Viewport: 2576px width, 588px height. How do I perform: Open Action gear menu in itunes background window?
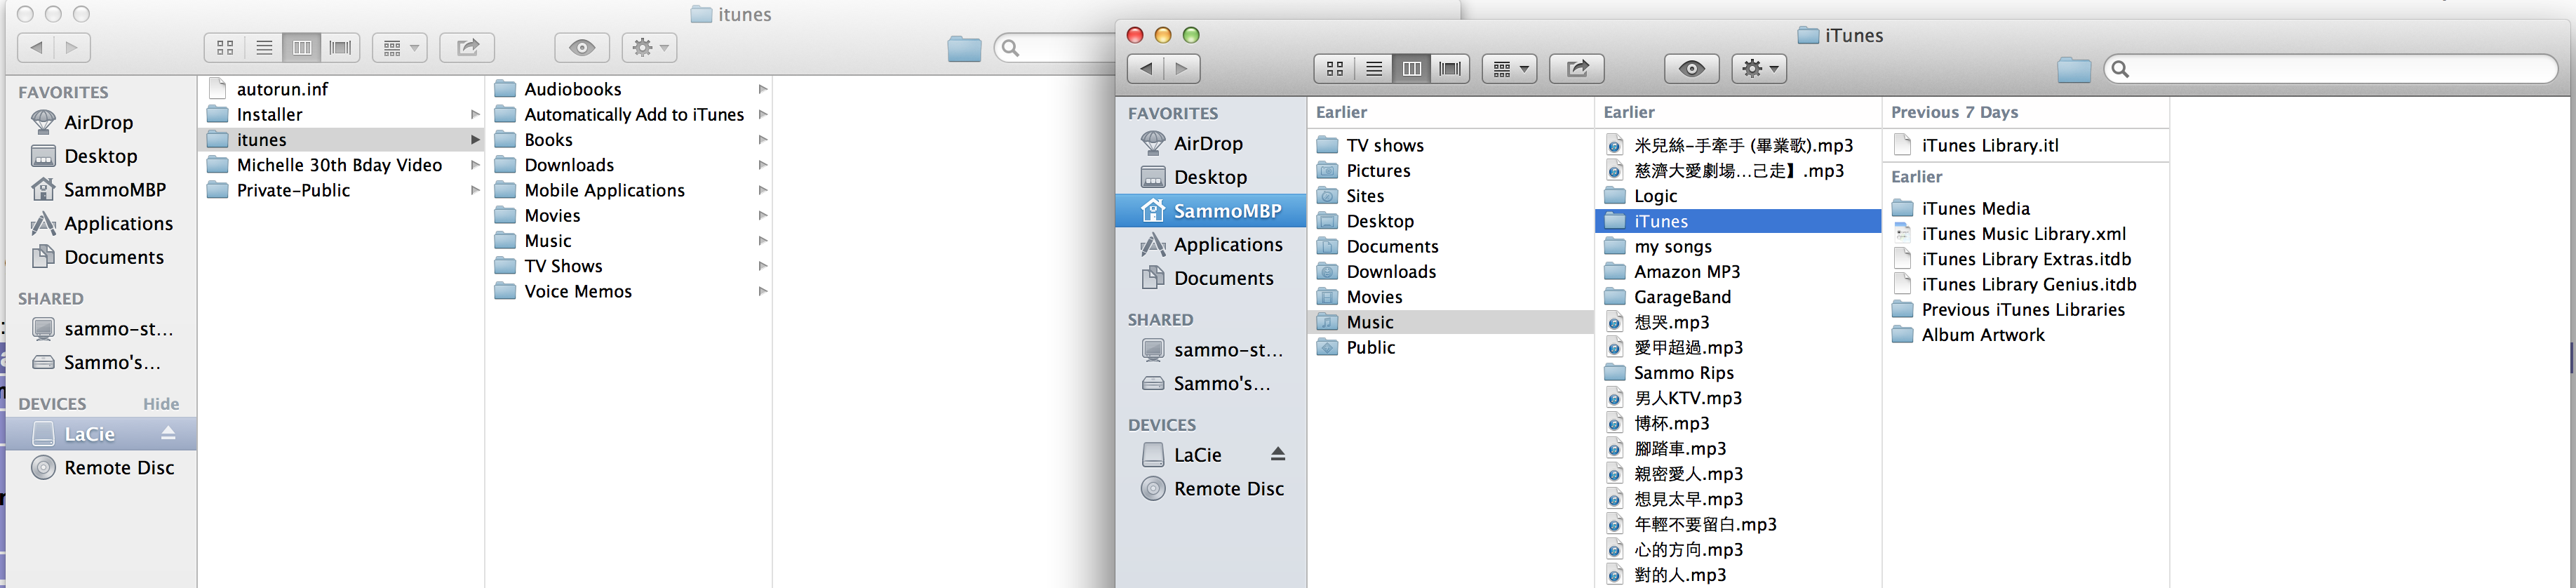(649, 48)
